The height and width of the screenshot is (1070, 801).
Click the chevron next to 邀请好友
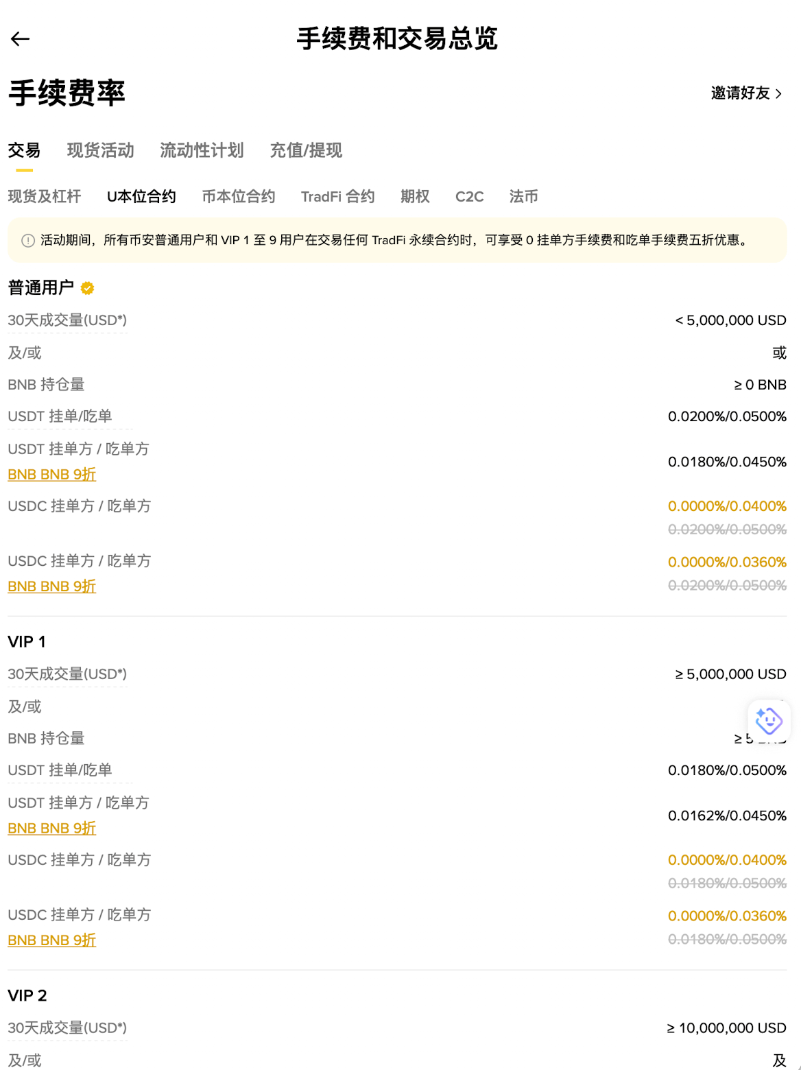click(780, 93)
